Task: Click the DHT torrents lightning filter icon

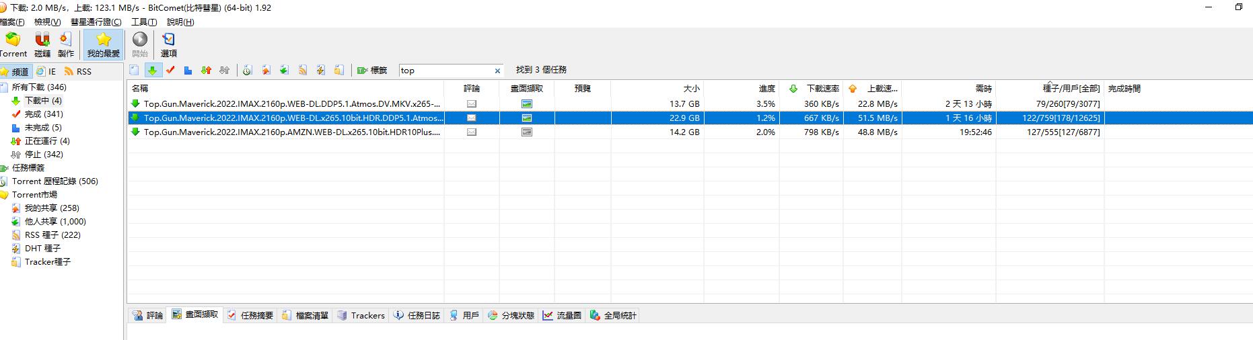Action: coord(321,70)
